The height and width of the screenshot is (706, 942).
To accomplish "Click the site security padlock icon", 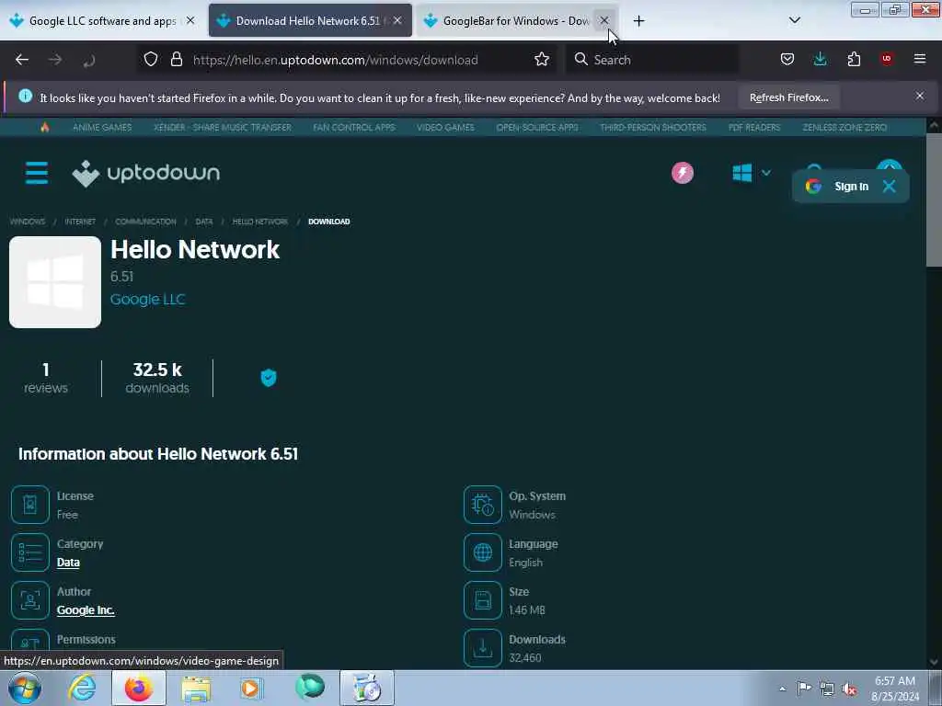I will 176,59.
